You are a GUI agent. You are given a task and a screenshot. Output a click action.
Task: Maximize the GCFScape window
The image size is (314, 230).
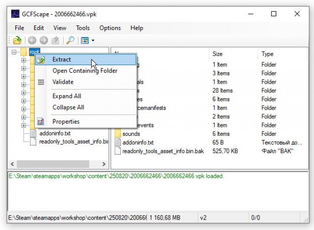coord(274,14)
